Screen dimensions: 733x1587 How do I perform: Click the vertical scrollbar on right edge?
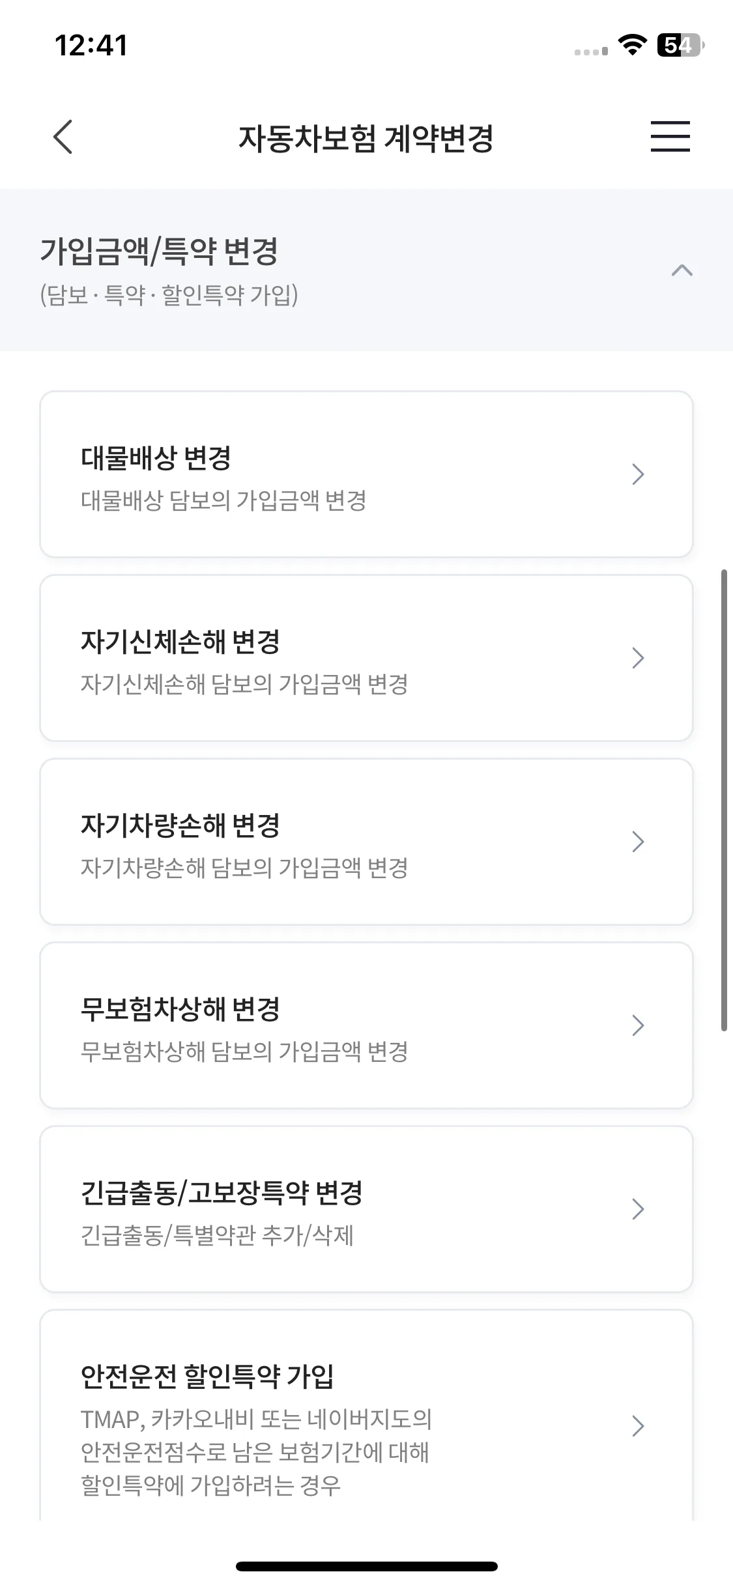tap(724, 800)
